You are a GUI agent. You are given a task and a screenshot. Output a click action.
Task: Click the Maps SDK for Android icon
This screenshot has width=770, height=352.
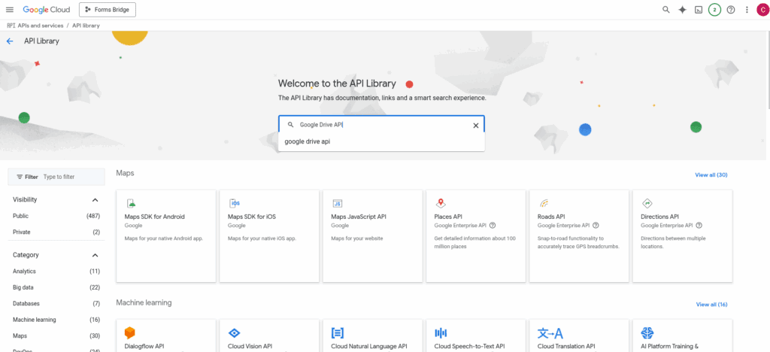(131, 203)
